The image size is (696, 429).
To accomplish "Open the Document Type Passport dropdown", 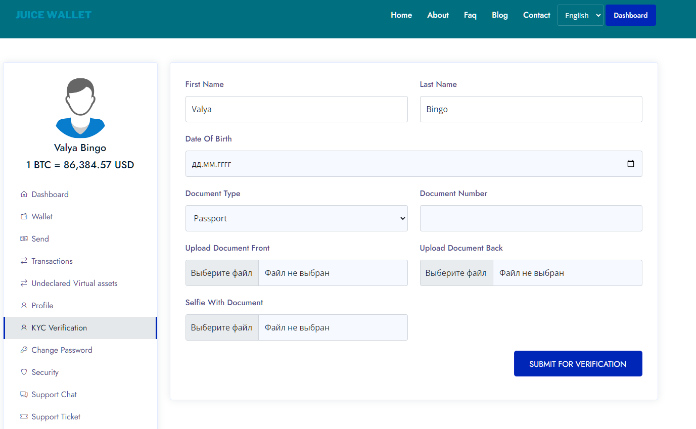I will tap(297, 218).
